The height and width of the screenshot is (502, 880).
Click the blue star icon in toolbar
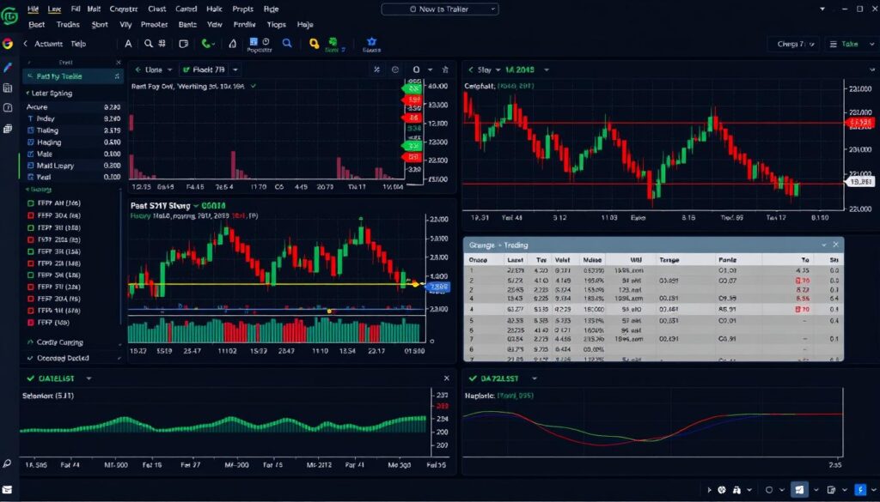pyautogui.click(x=371, y=41)
